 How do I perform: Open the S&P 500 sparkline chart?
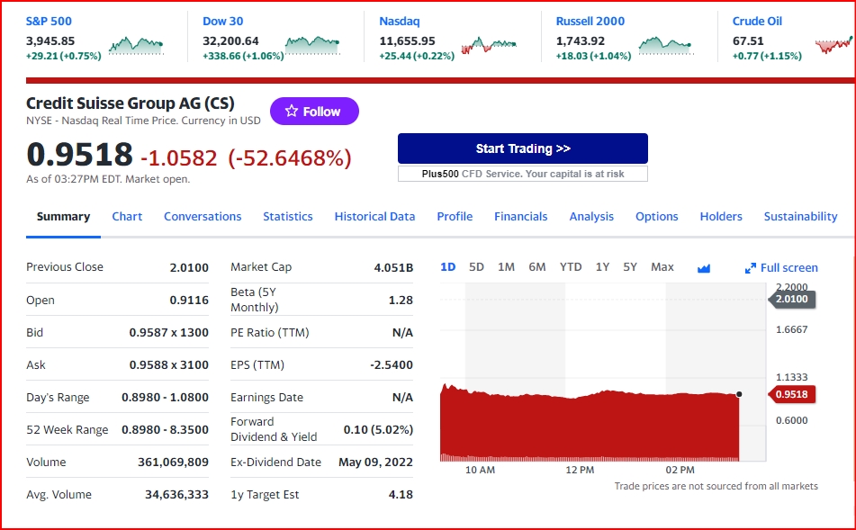pyautogui.click(x=136, y=46)
